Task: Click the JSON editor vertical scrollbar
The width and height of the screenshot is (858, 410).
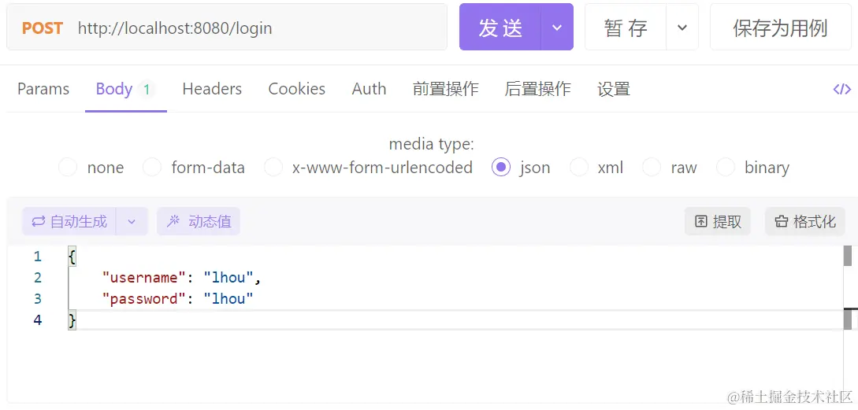Action: [x=848, y=257]
